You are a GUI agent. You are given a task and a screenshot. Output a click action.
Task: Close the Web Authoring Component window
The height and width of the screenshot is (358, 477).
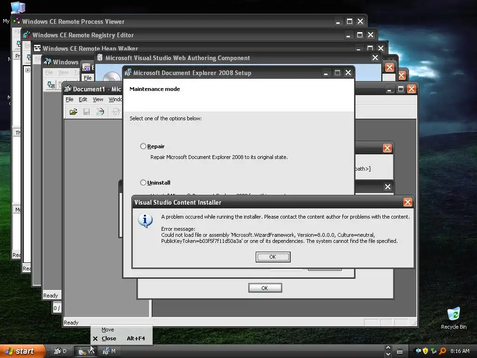click(x=375, y=57)
